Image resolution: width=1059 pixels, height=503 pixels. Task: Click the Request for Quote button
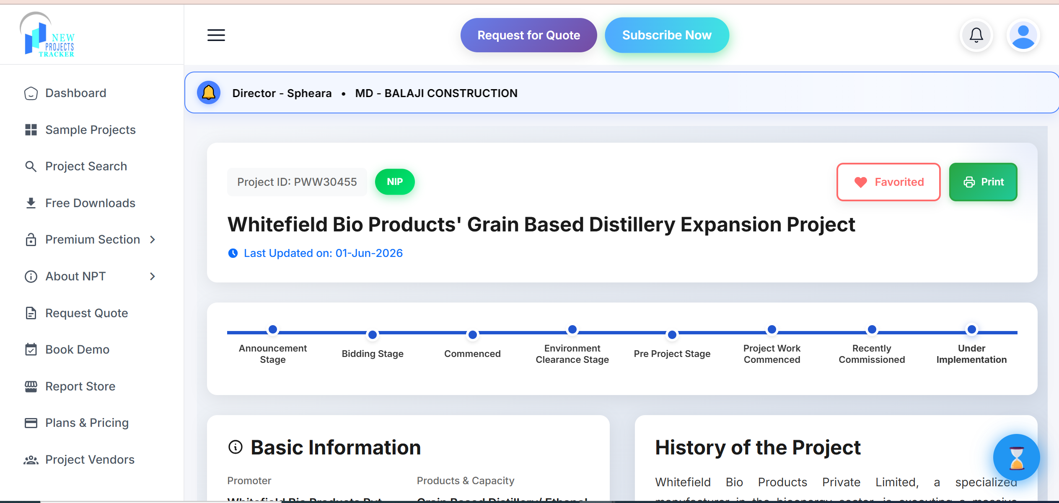tap(528, 35)
